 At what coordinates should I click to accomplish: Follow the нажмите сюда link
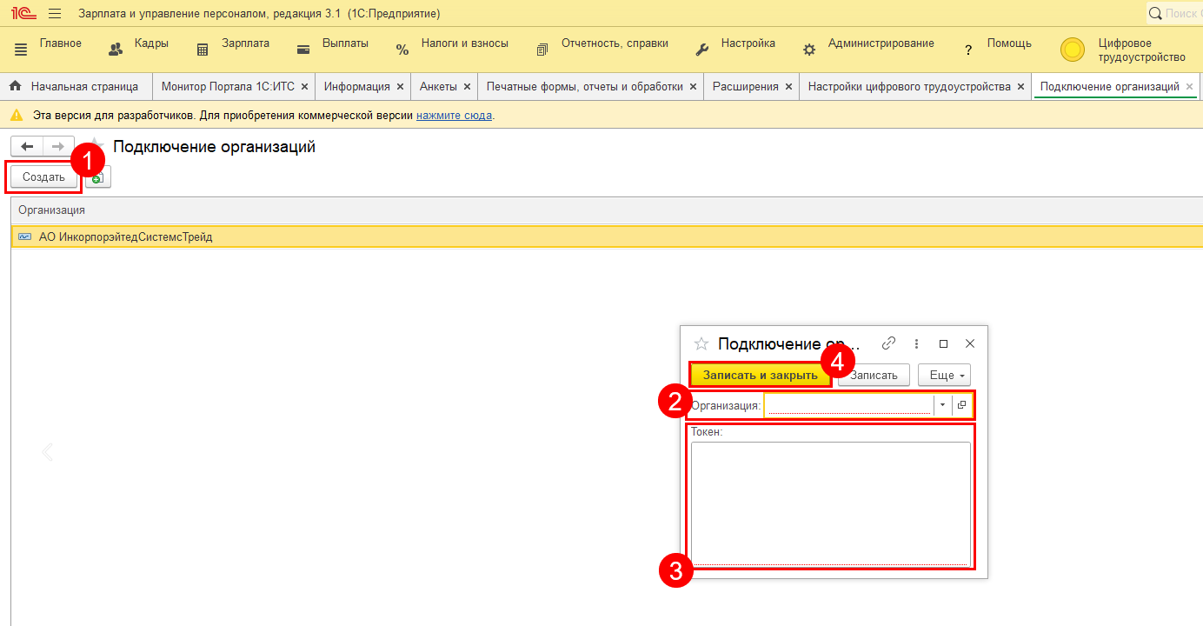pyautogui.click(x=454, y=116)
